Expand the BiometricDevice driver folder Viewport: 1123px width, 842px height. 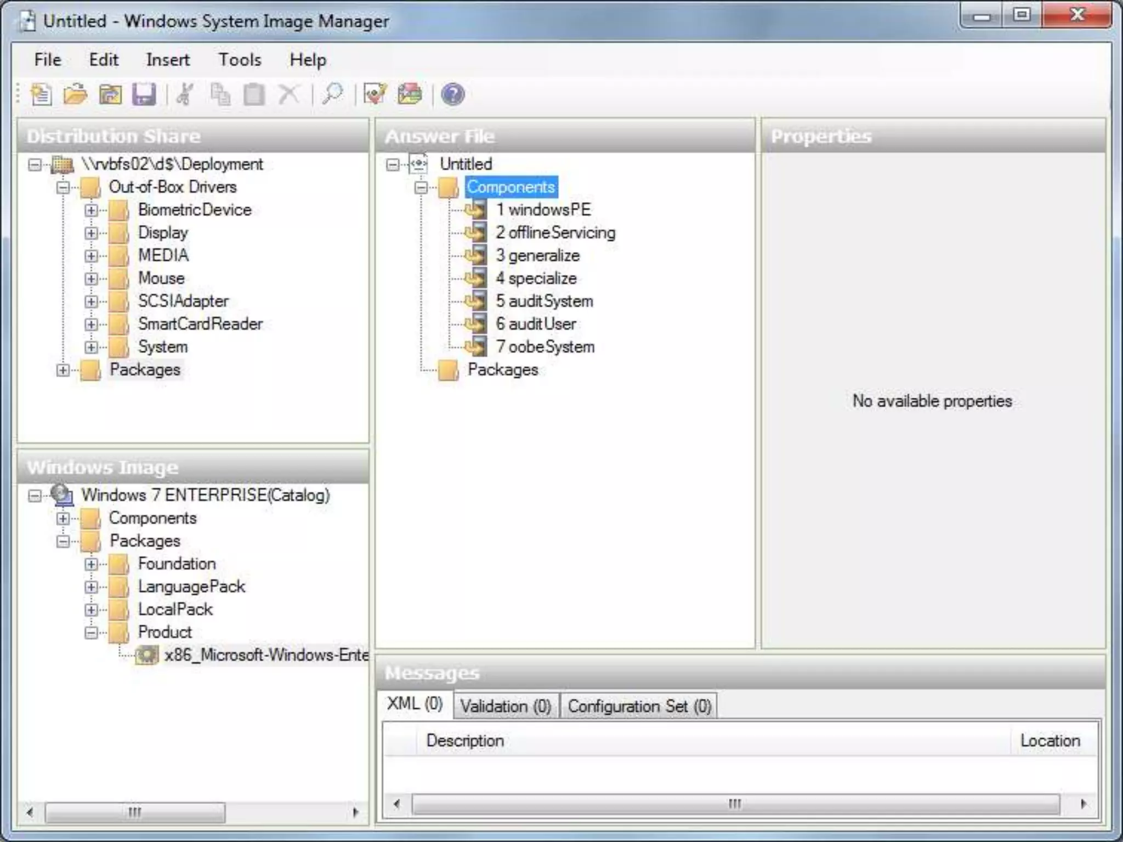(92, 210)
